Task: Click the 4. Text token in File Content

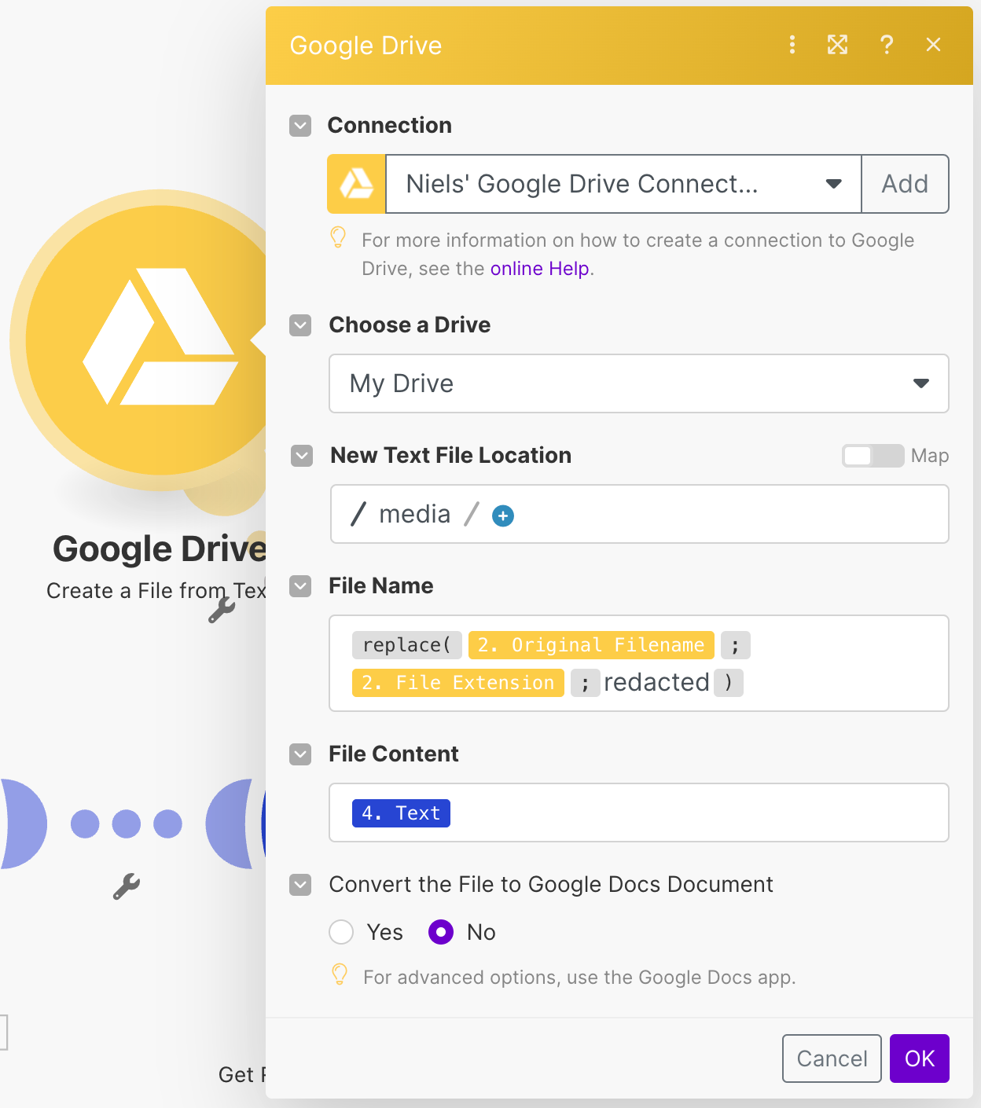Action: click(x=401, y=813)
